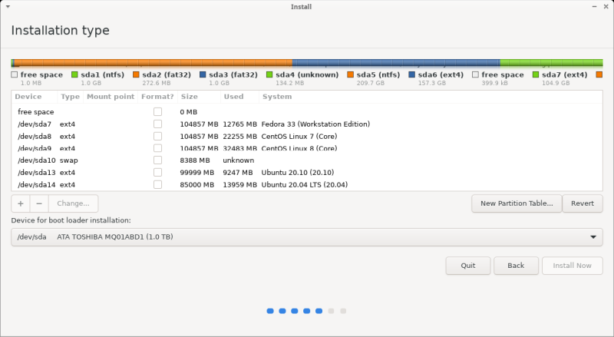The width and height of the screenshot is (614, 337).
Task: Click the Install Now button
Action: [572, 266]
